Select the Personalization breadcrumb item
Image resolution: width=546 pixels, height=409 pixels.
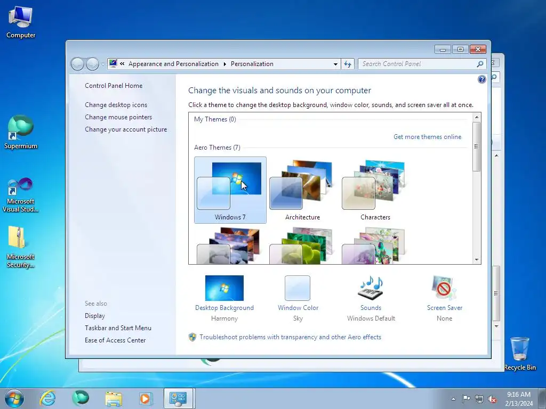pos(252,64)
